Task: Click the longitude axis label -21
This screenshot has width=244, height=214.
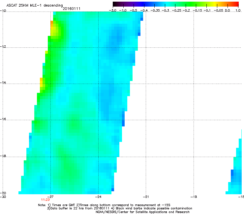Action: pos(146,197)
